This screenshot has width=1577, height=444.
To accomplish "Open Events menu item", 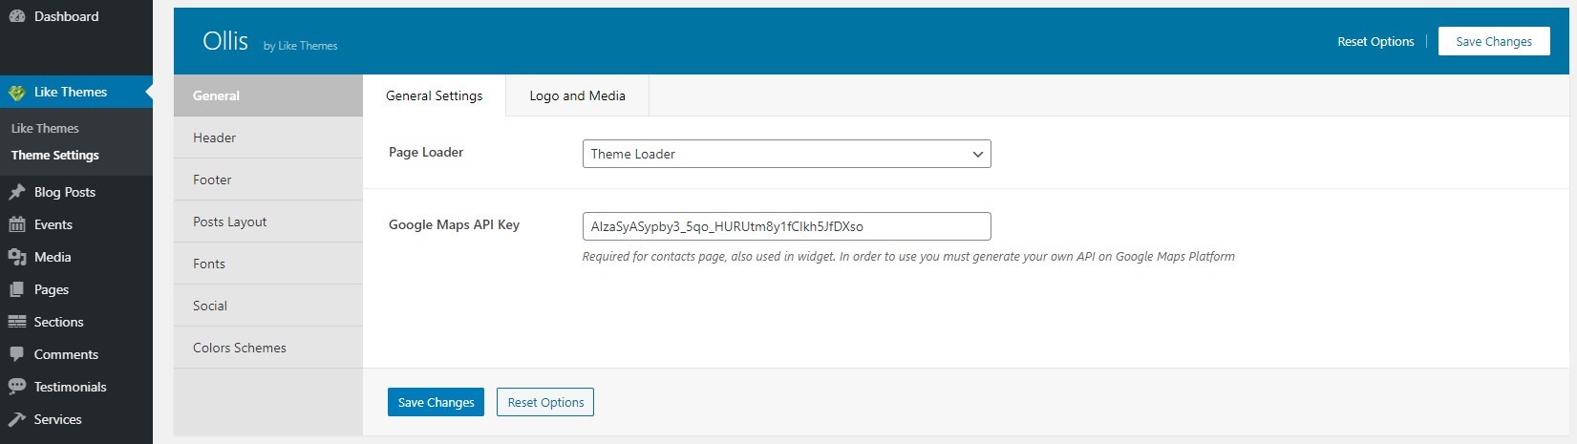I will tap(76, 224).
